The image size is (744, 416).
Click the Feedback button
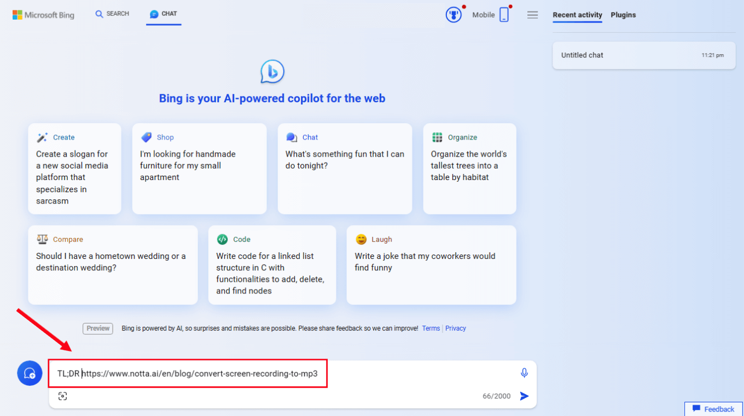coord(714,409)
